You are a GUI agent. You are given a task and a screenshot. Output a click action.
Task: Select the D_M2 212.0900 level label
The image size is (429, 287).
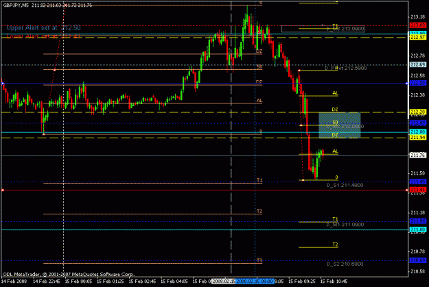(x=345, y=127)
